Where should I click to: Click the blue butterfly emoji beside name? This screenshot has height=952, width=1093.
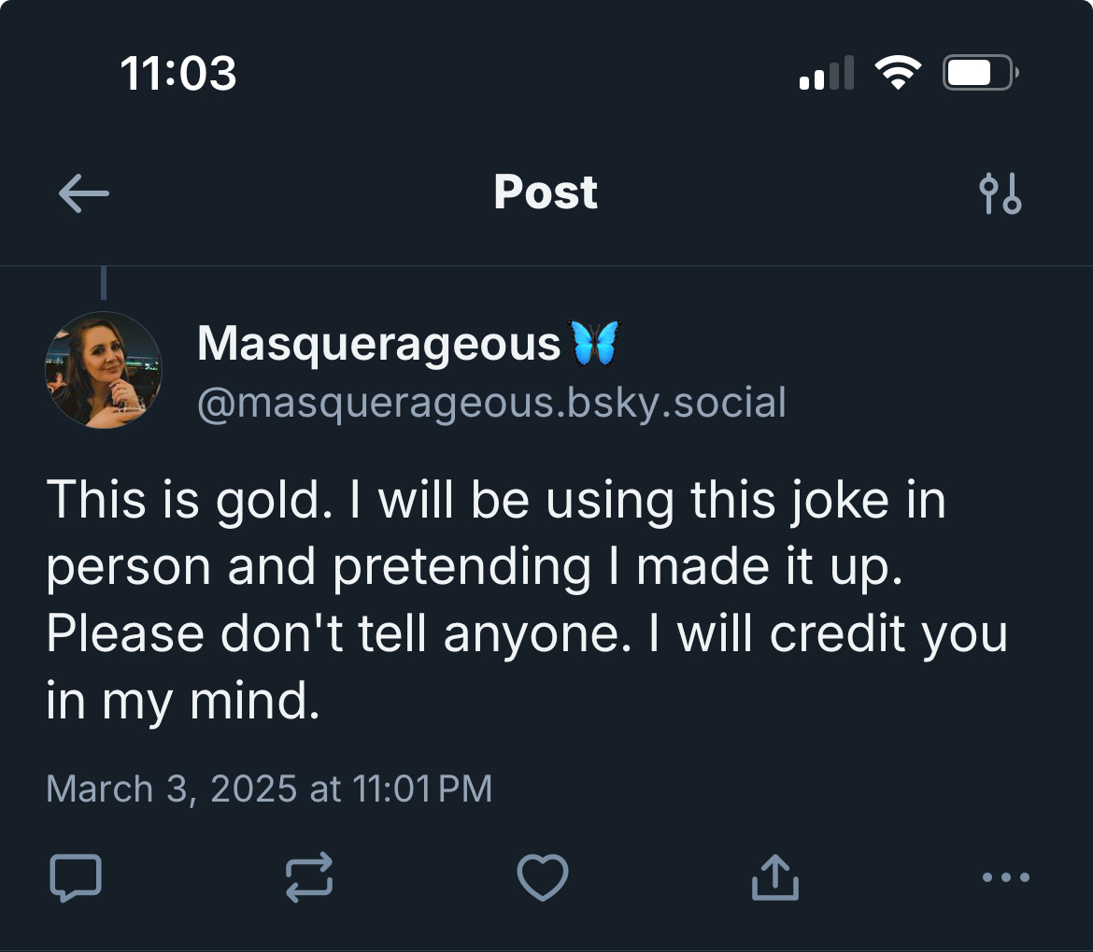pyautogui.click(x=596, y=343)
